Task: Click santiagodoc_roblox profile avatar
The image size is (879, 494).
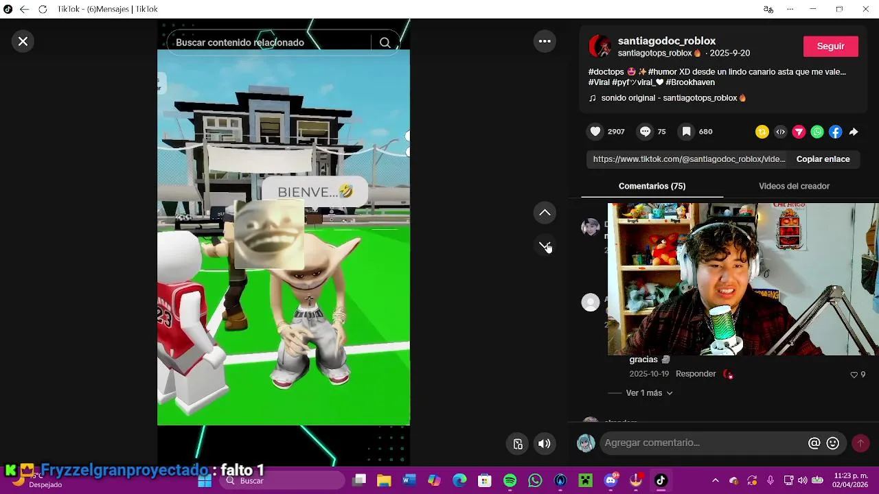Action: tap(600, 46)
